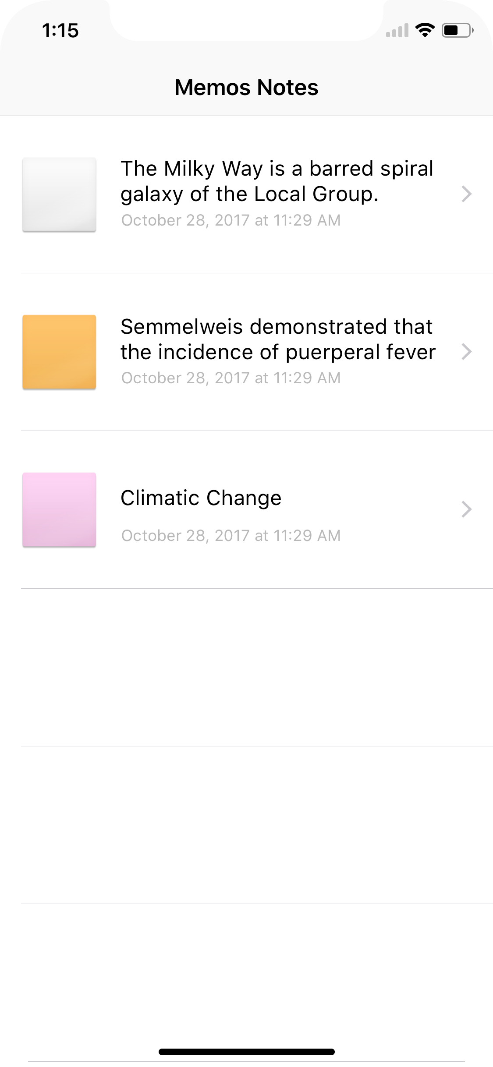Tap the Climatic Change row chevron
The image size is (493, 1067).
pyautogui.click(x=467, y=509)
